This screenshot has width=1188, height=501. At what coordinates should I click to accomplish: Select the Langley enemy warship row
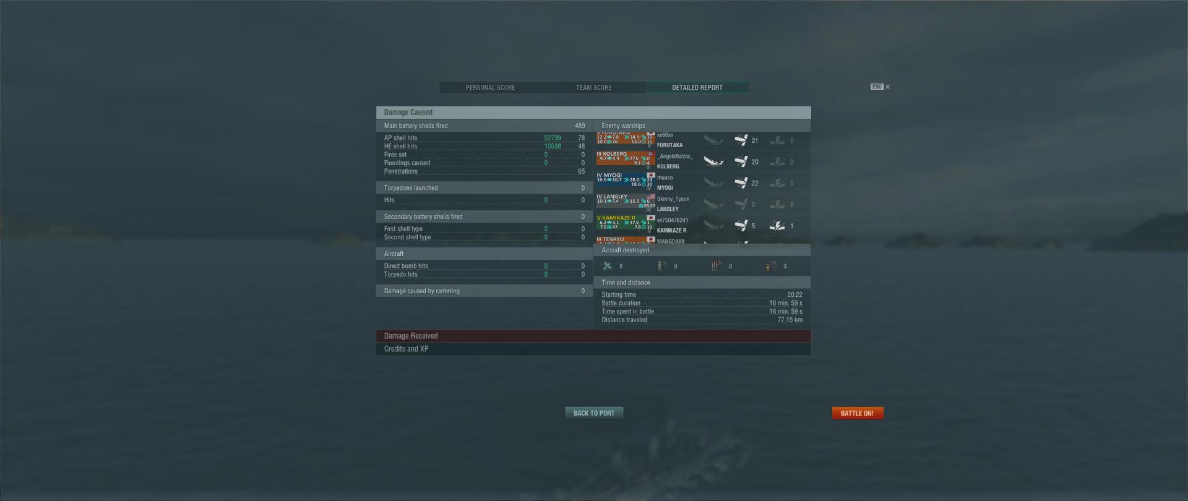pyautogui.click(x=702, y=204)
